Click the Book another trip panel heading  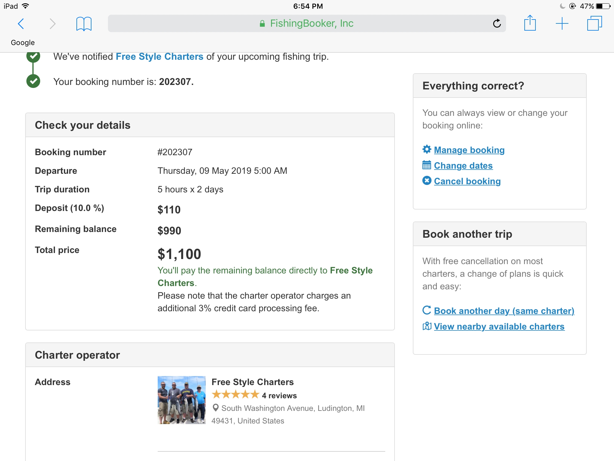467,234
